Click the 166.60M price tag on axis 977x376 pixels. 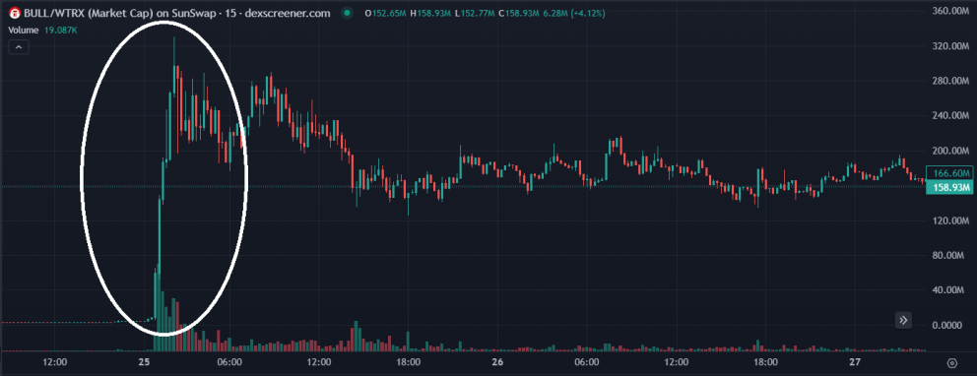coord(949,173)
